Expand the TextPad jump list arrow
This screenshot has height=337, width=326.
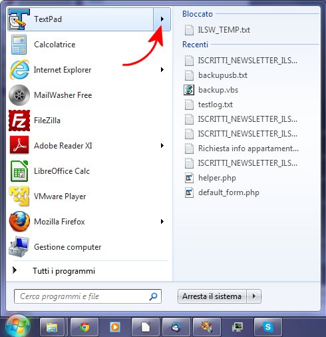(162, 19)
